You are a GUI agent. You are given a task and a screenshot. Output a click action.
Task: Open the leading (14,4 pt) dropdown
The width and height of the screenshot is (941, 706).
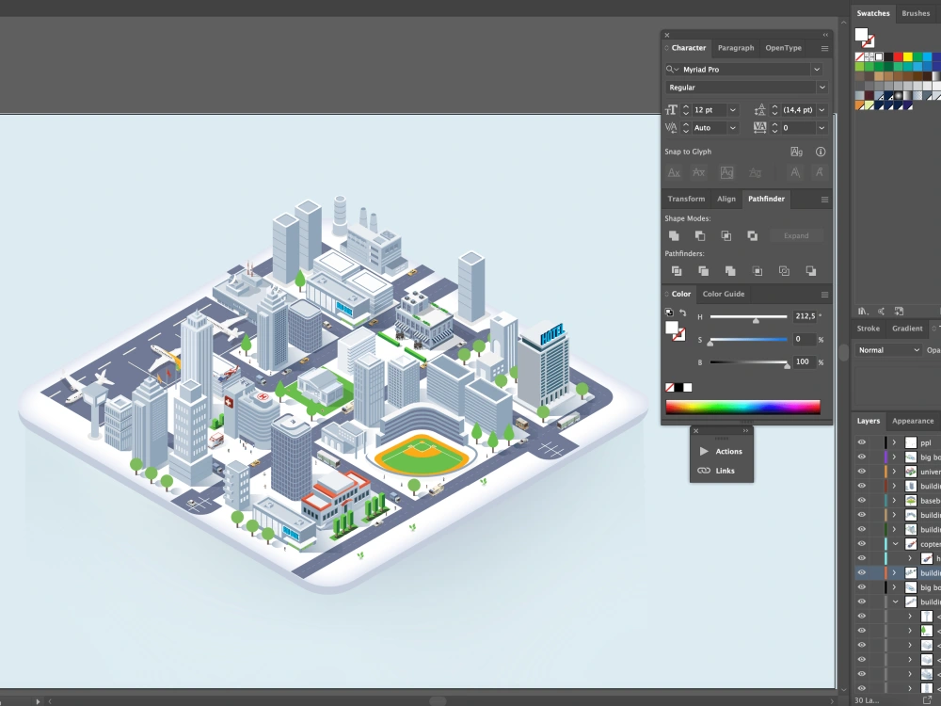coord(821,110)
